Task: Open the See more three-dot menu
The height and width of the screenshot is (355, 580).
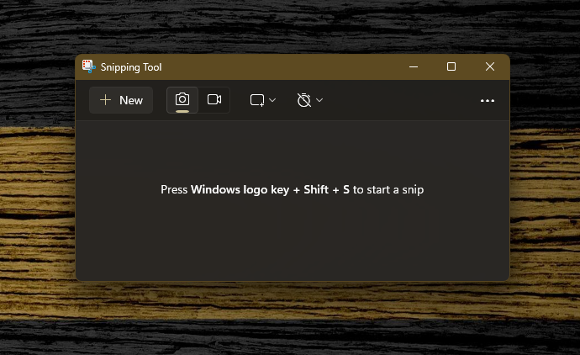Action: point(488,100)
